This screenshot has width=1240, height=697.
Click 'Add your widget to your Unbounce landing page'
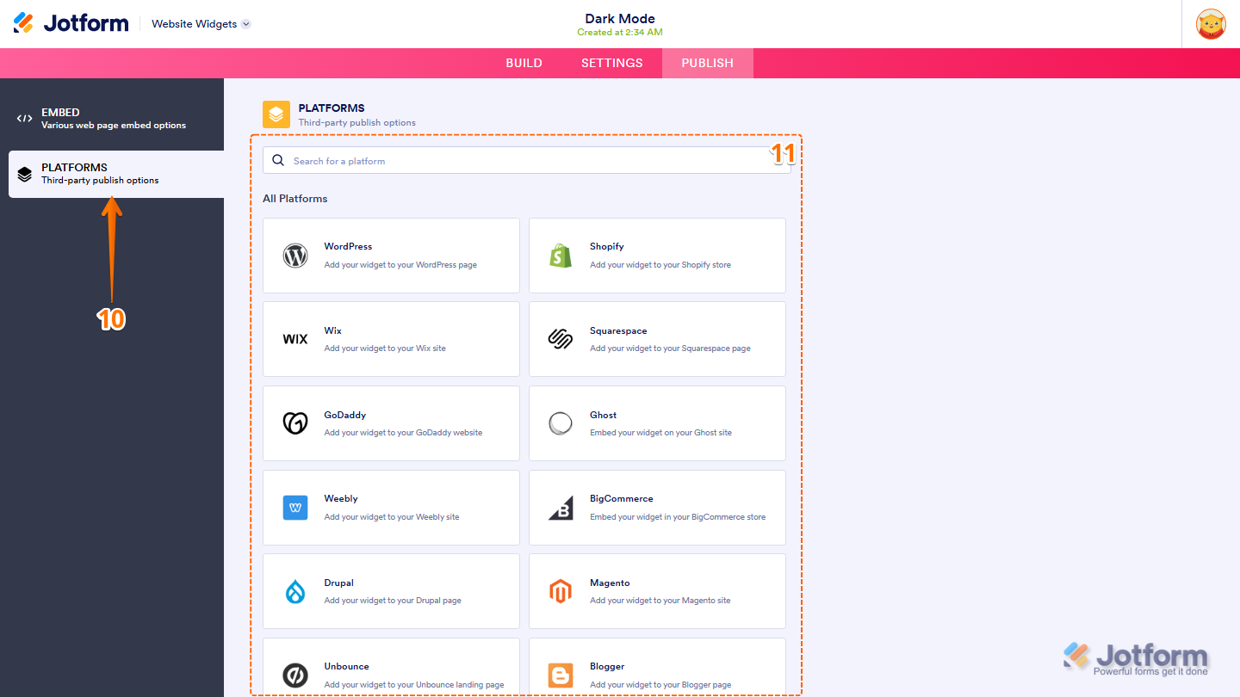pyautogui.click(x=414, y=685)
